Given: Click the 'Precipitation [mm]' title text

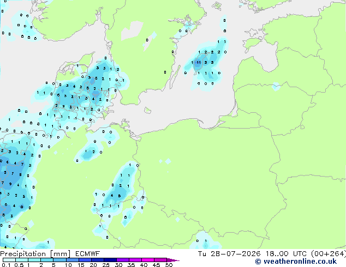Looking at the screenshot, I should point(35,254).
